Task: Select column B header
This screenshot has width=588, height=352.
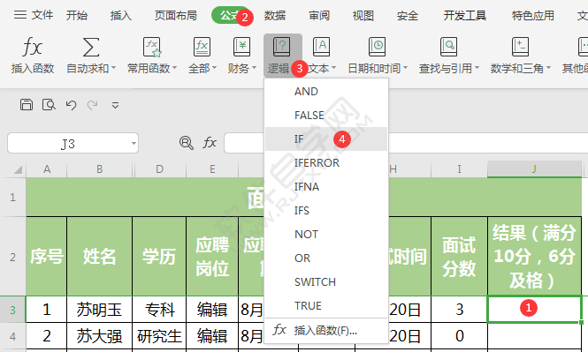Action: 99,169
